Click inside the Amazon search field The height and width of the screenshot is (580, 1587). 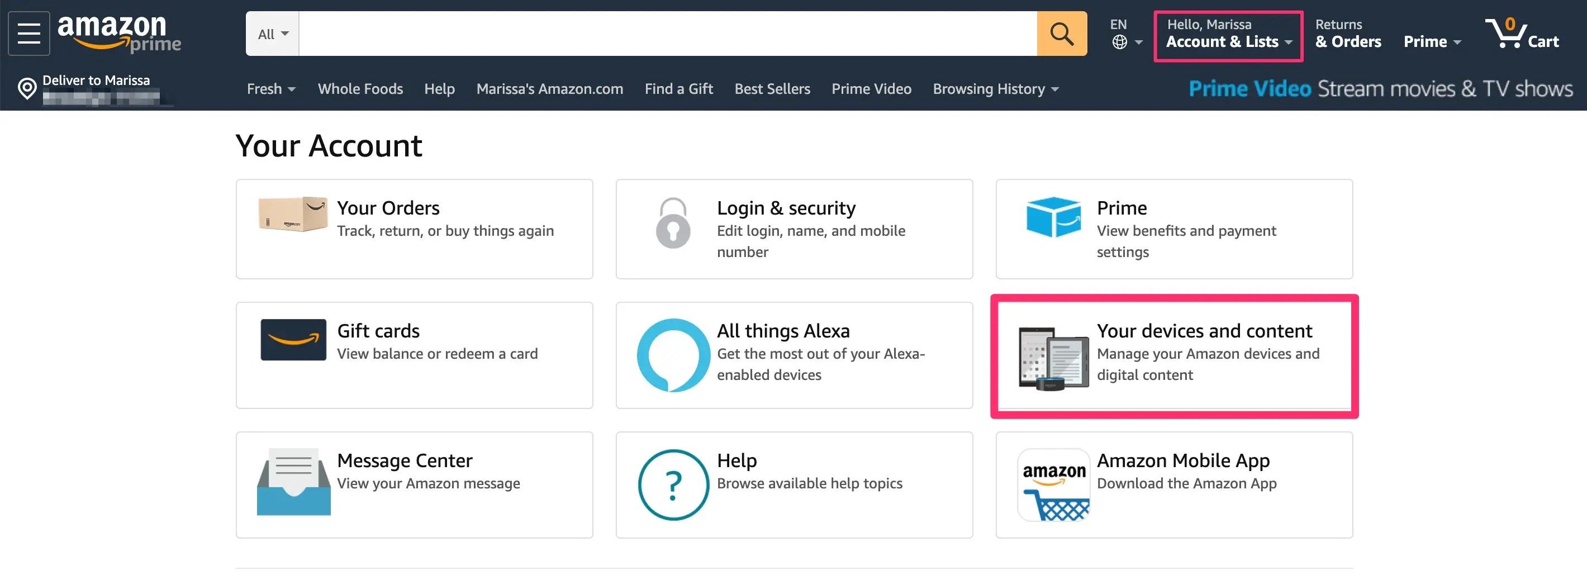click(x=667, y=34)
